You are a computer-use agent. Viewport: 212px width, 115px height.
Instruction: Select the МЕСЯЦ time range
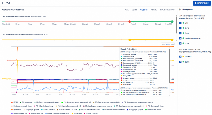coord(154,9)
